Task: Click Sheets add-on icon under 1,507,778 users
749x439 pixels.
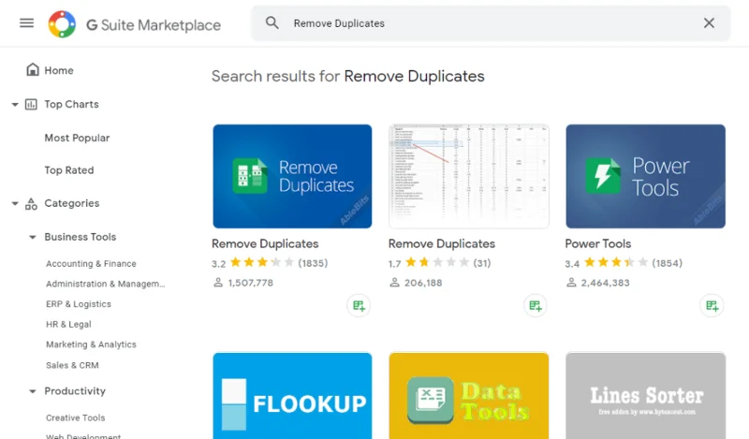Action: [x=359, y=306]
